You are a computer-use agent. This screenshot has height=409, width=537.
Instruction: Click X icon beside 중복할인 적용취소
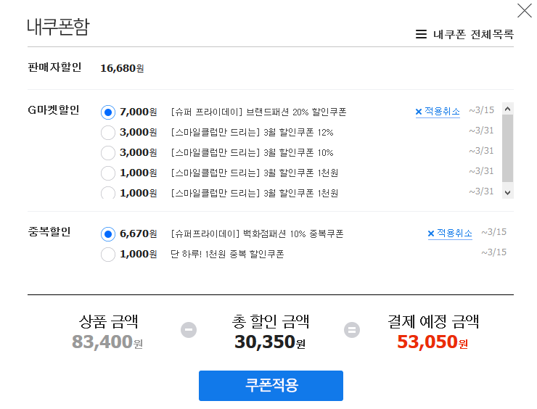[431, 234]
